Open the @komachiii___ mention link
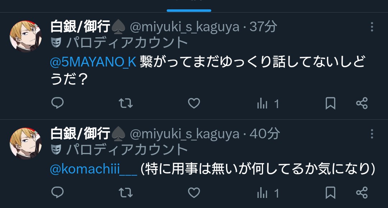388x208 pixels. pyautogui.click(x=93, y=169)
